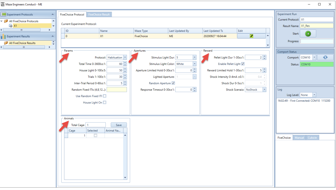
Task: Click the Result Name field X1_Res
Action: point(317,26)
